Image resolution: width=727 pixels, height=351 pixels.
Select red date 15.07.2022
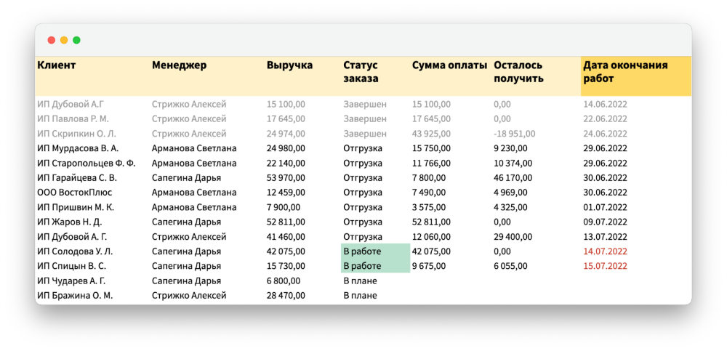click(x=605, y=266)
